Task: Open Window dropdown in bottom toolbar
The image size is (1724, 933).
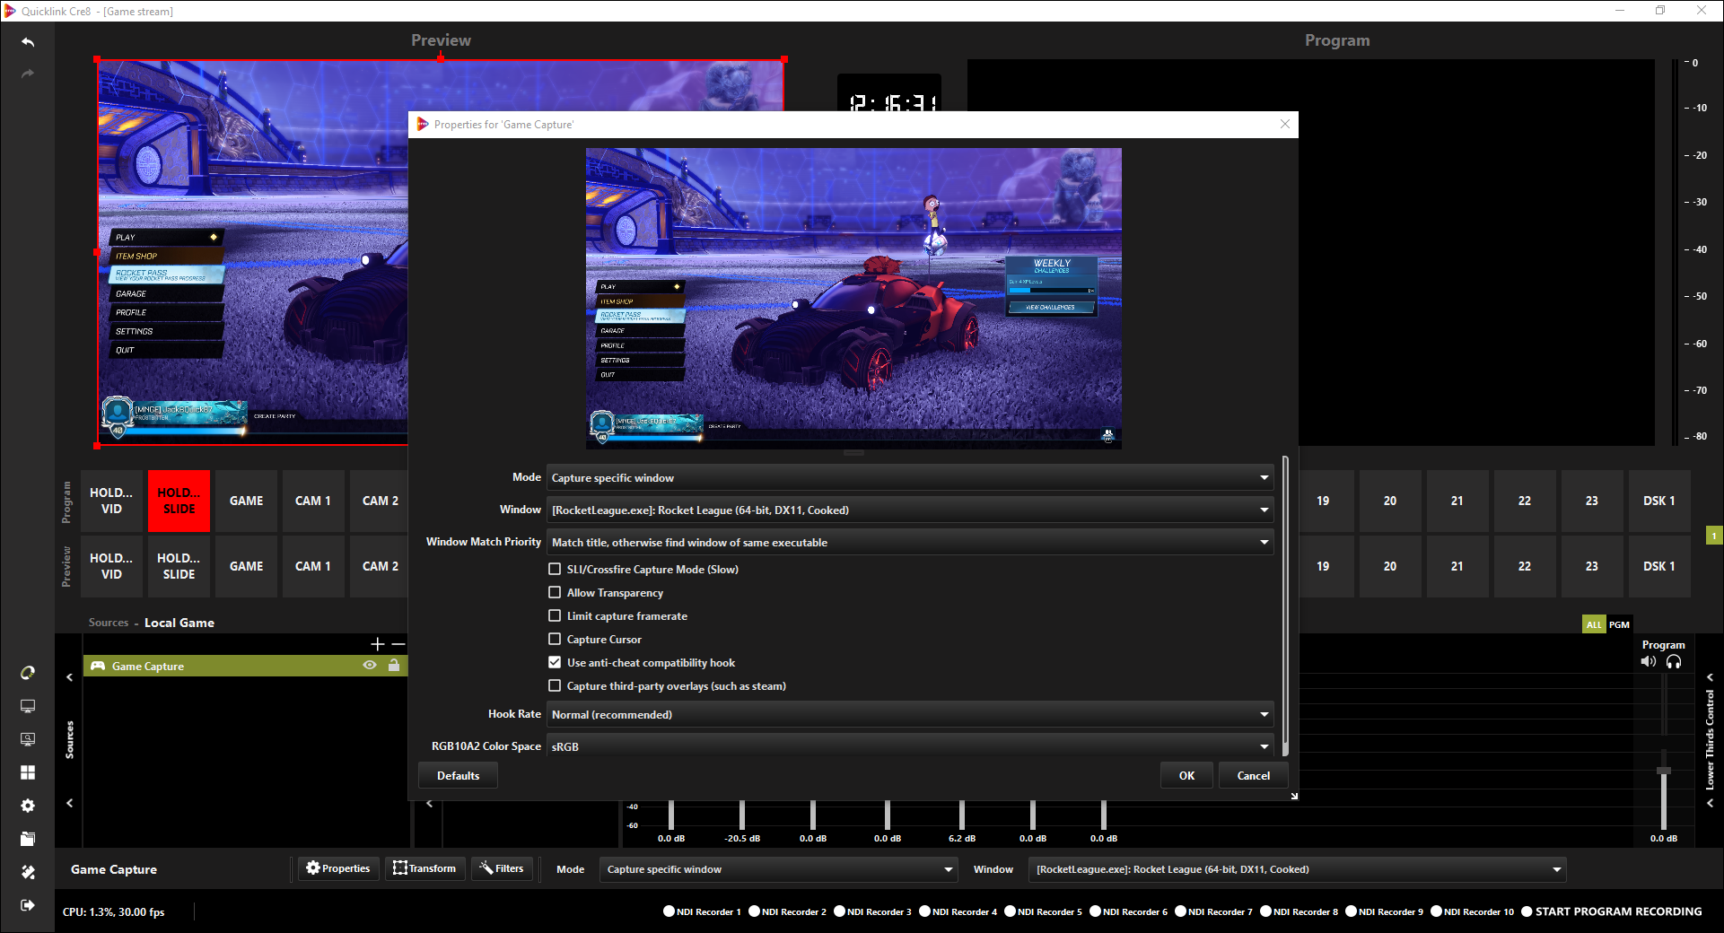Action: coord(1298,869)
